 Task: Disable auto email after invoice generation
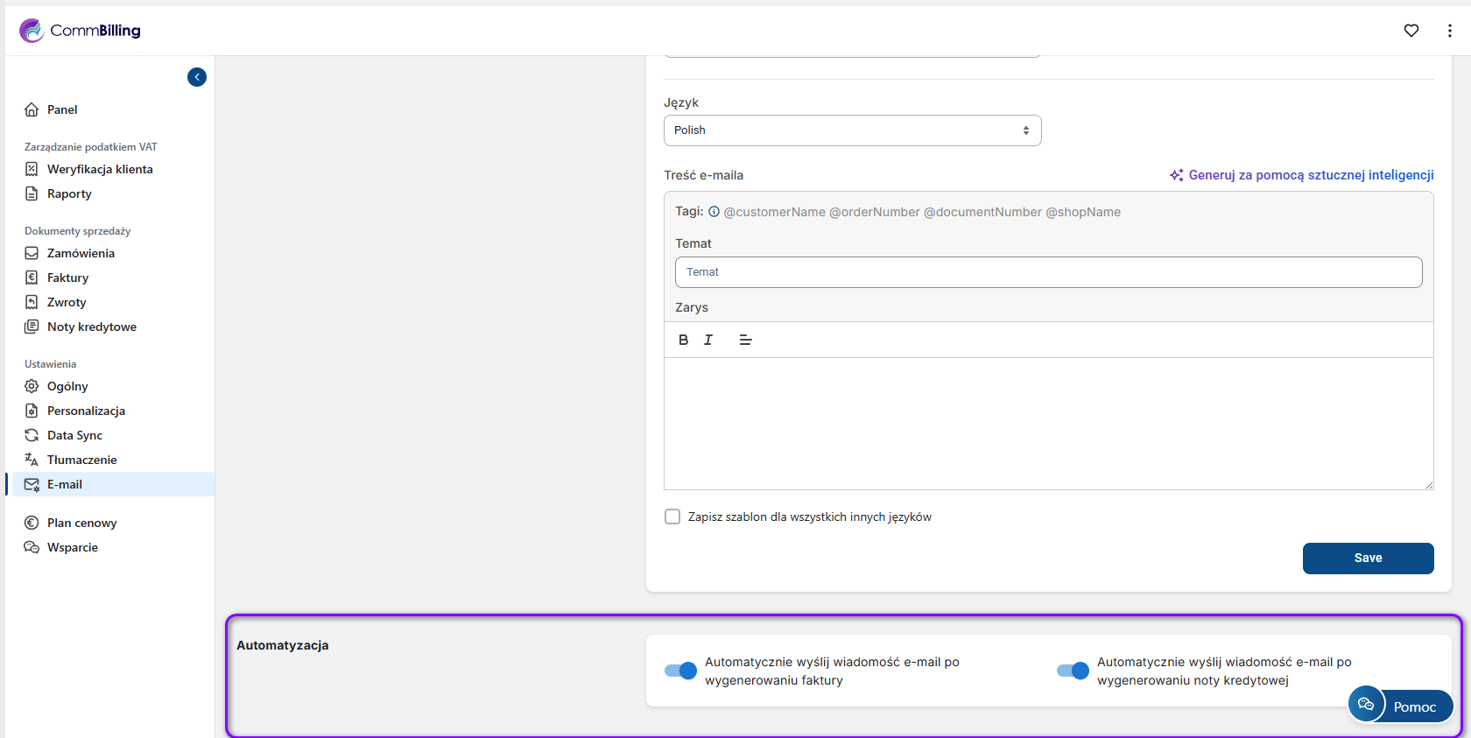pyautogui.click(x=680, y=671)
